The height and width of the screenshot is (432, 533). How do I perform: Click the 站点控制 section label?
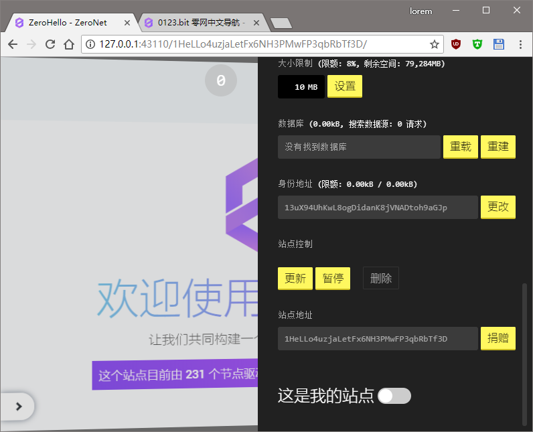pyautogui.click(x=295, y=244)
